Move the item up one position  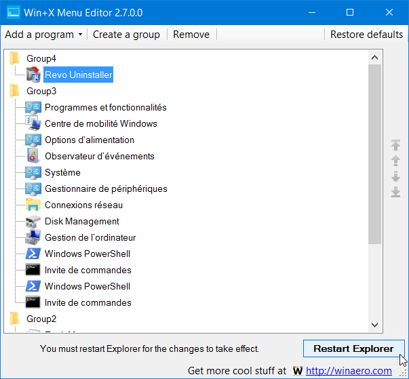(x=395, y=161)
